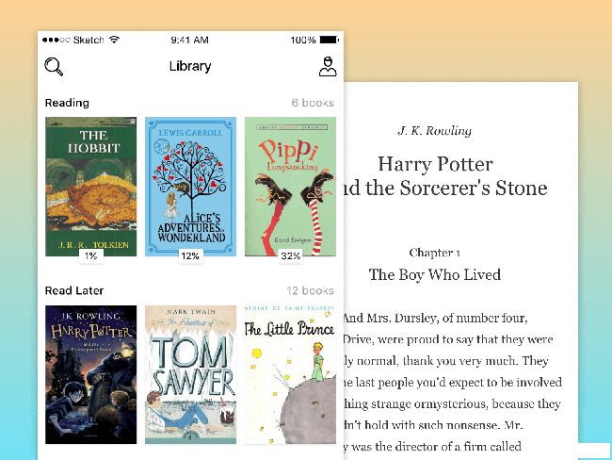Open the Tom Sawyer book cover
The image size is (612, 460).
coord(190,374)
